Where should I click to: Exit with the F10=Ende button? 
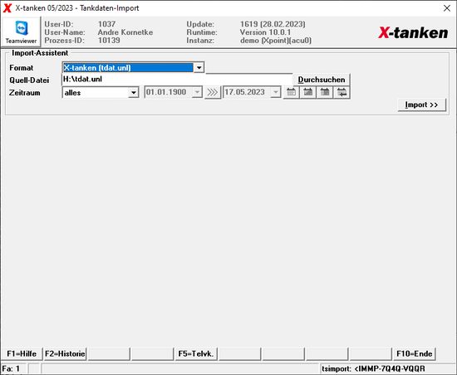[x=415, y=353]
